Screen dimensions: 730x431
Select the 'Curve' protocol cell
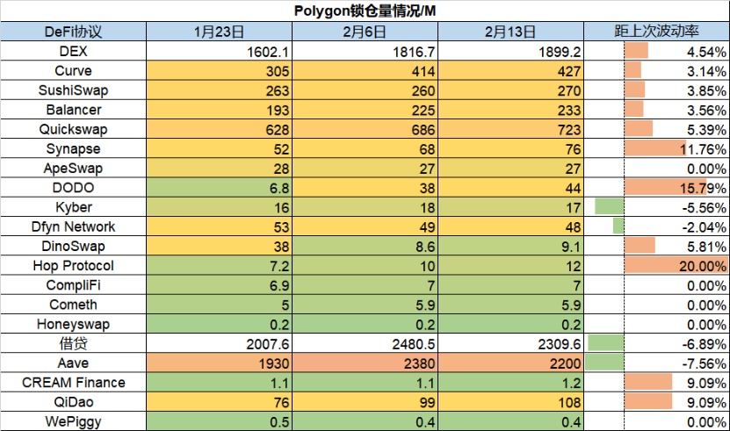[73, 70]
